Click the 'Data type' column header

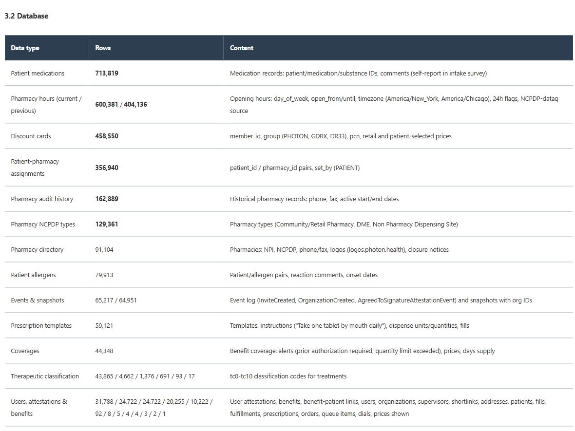pos(25,48)
